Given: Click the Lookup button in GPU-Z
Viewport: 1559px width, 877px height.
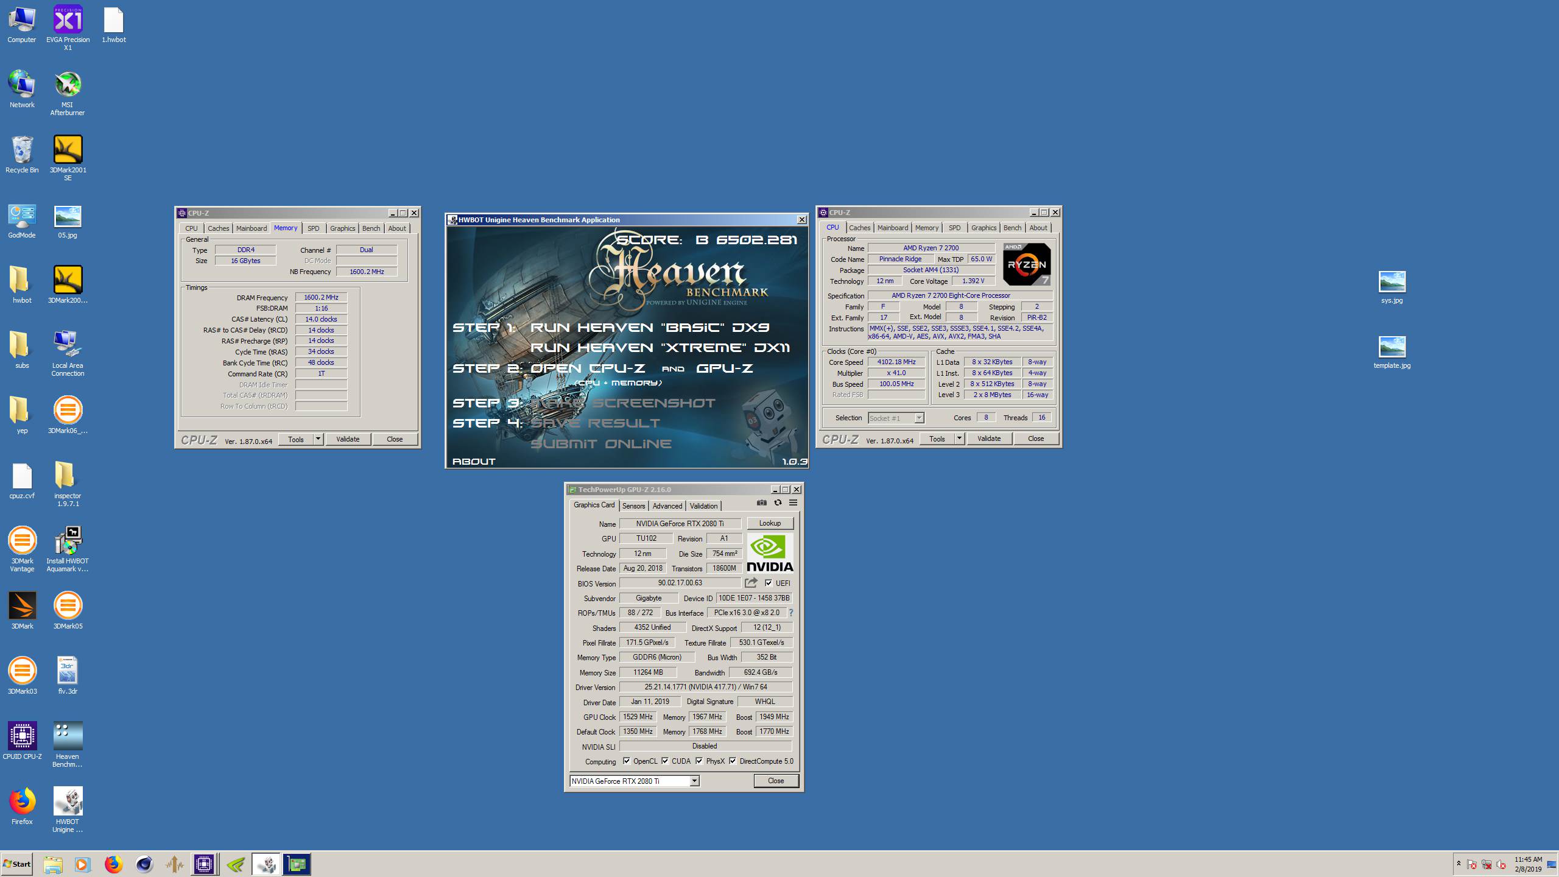Looking at the screenshot, I should pyautogui.click(x=770, y=523).
